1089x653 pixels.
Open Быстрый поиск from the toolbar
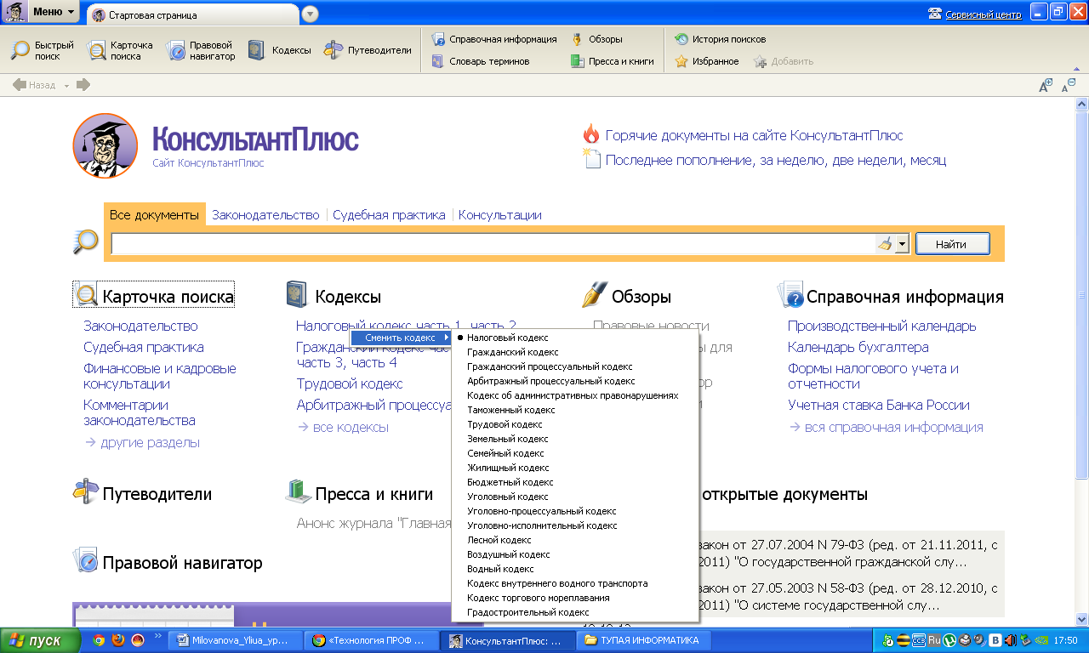[43, 50]
